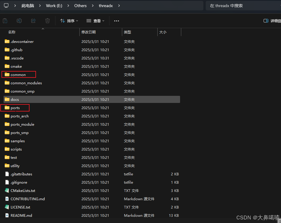
Task: Select the common folder icon
Action: click(7, 75)
